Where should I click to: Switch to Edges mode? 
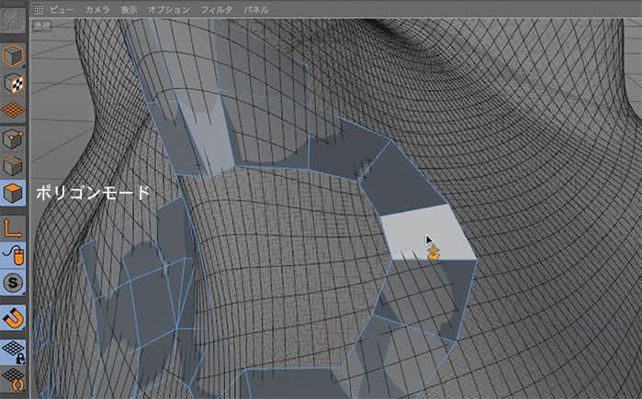(14, 167)
